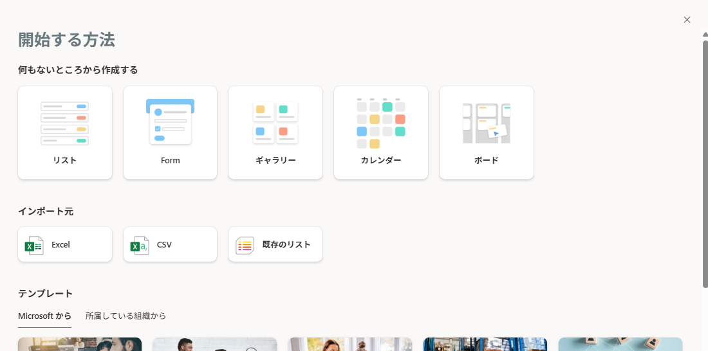The image size is (708, 351).
Task: Click the ギャラリー card label
Action: pos(275,160)
